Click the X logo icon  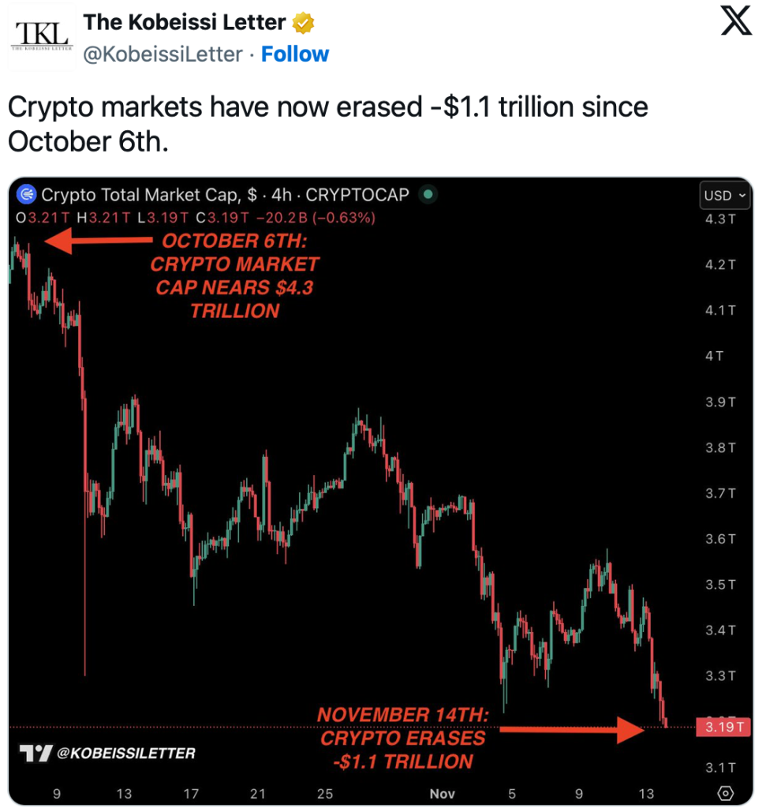pos(737,24)
